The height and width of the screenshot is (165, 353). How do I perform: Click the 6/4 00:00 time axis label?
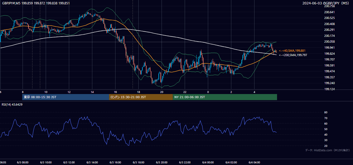click(x=208, y=163)
